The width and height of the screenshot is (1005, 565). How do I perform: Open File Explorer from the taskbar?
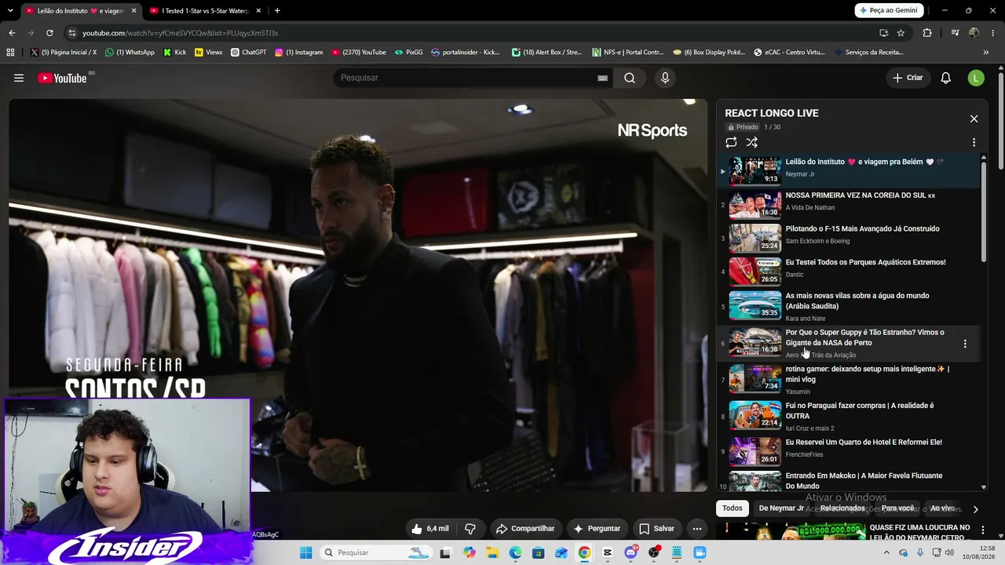pos(492,552)
